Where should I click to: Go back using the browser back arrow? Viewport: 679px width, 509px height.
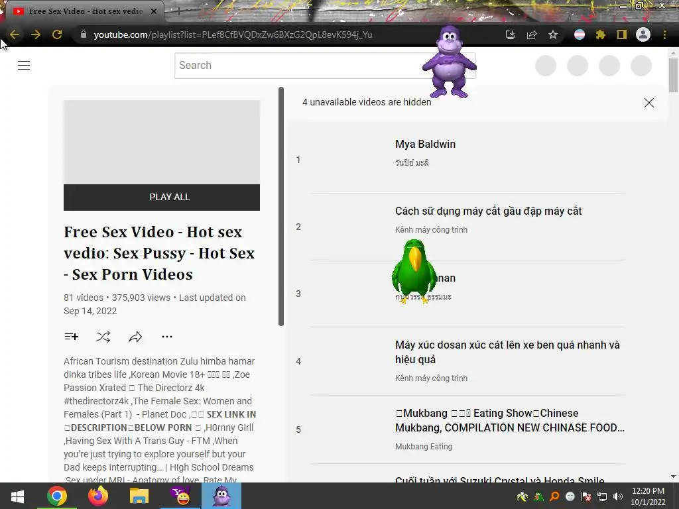[15, 34]
